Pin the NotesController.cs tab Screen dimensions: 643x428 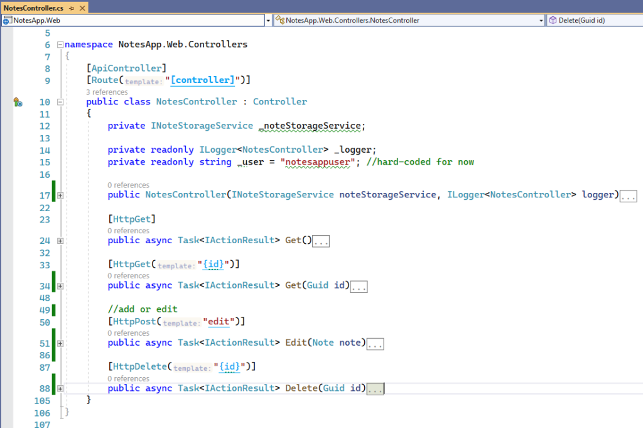[x=70, y=8]
